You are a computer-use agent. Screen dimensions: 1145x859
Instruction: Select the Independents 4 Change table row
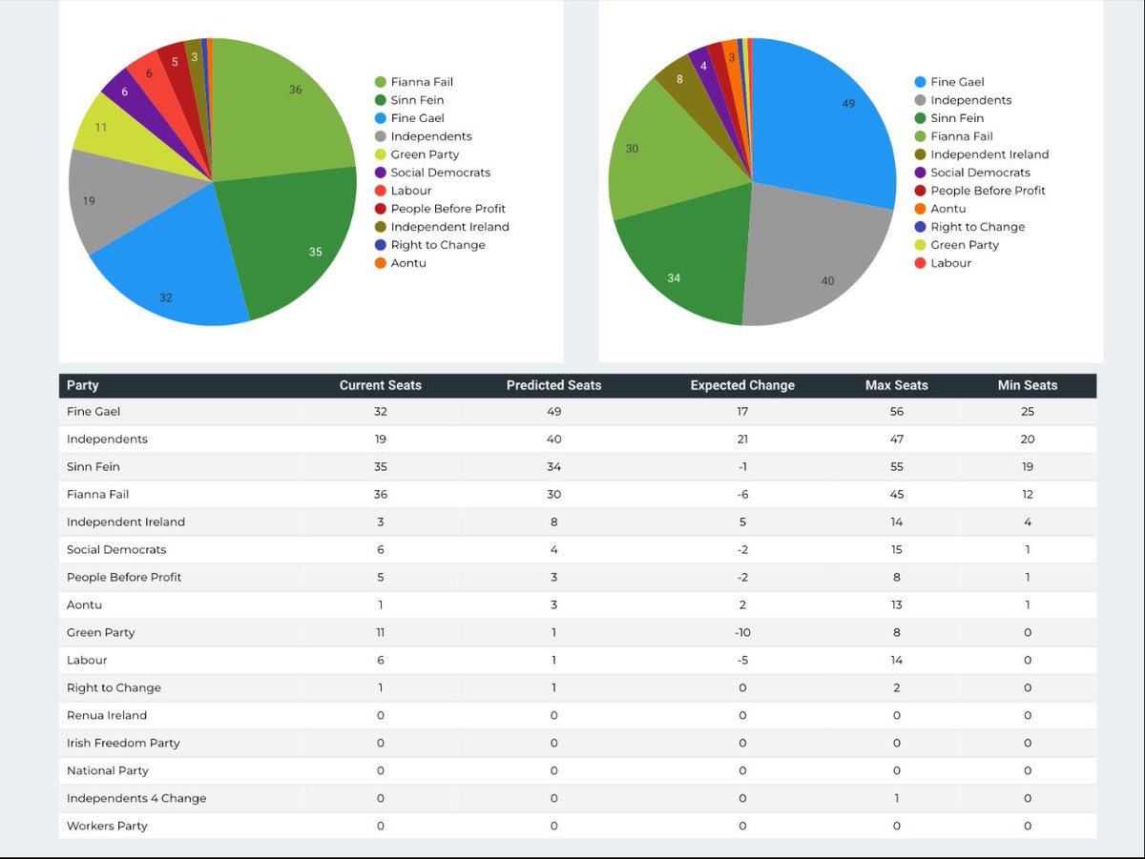click(x=577, y=798)
